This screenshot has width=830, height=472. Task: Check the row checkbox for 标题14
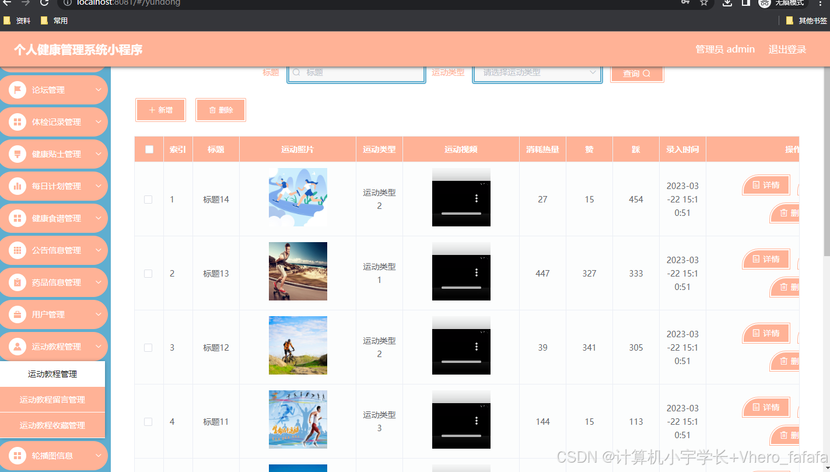(x=148, y=200)
